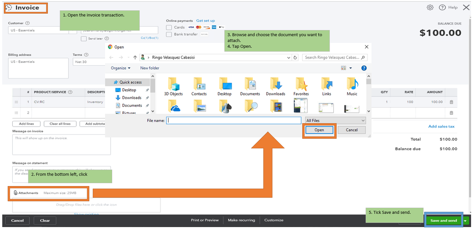Image resolution: width=473 pixels, height=229 pixels.
Task: Delete line 1 with trash icon
Action: point(451,102)
